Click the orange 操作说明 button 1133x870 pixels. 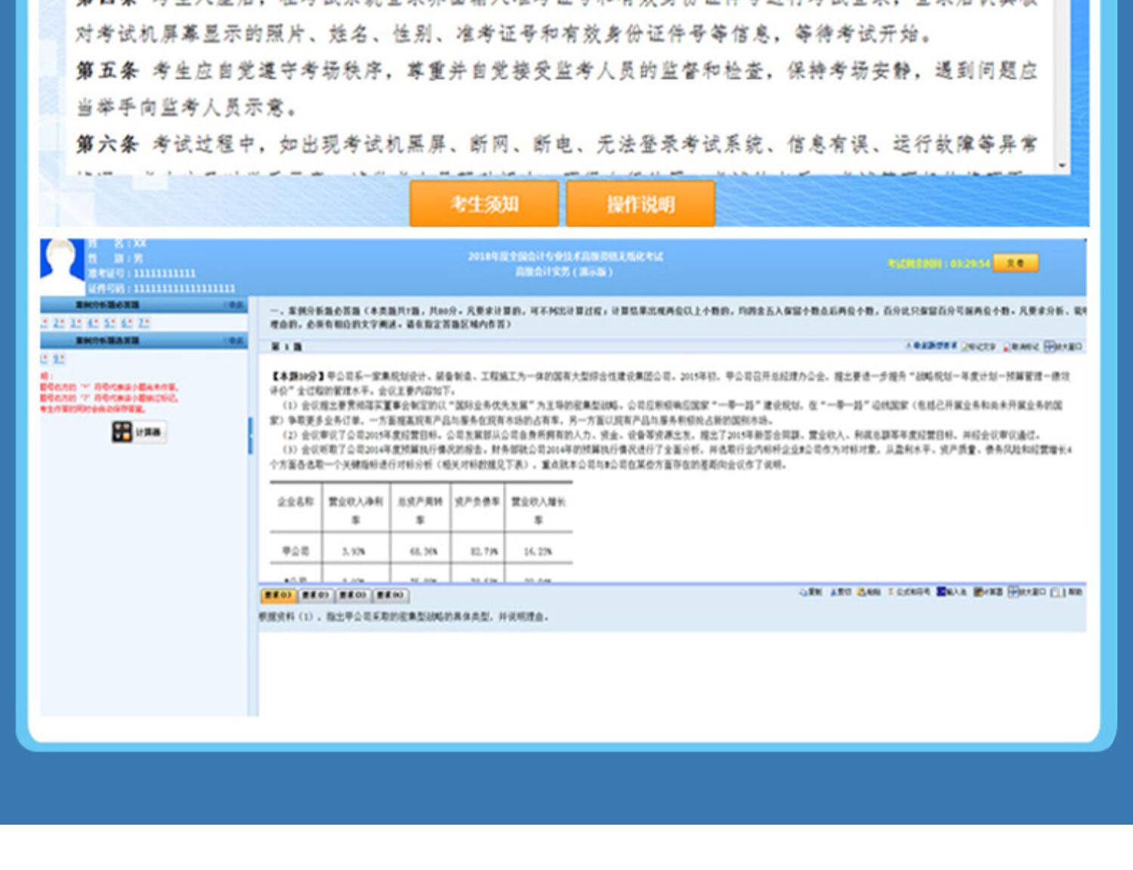tap(641, 204)
